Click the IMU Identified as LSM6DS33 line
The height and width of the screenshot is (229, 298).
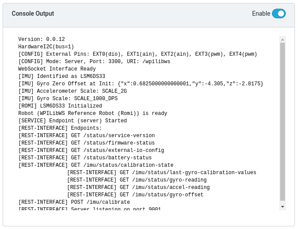[x=62, y=76]
